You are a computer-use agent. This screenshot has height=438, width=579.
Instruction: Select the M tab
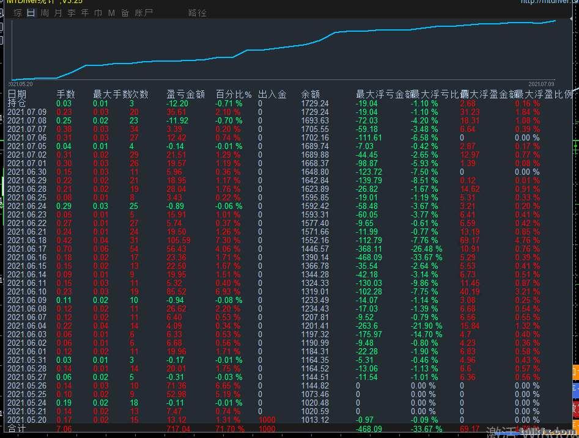[x=111, y=13]
